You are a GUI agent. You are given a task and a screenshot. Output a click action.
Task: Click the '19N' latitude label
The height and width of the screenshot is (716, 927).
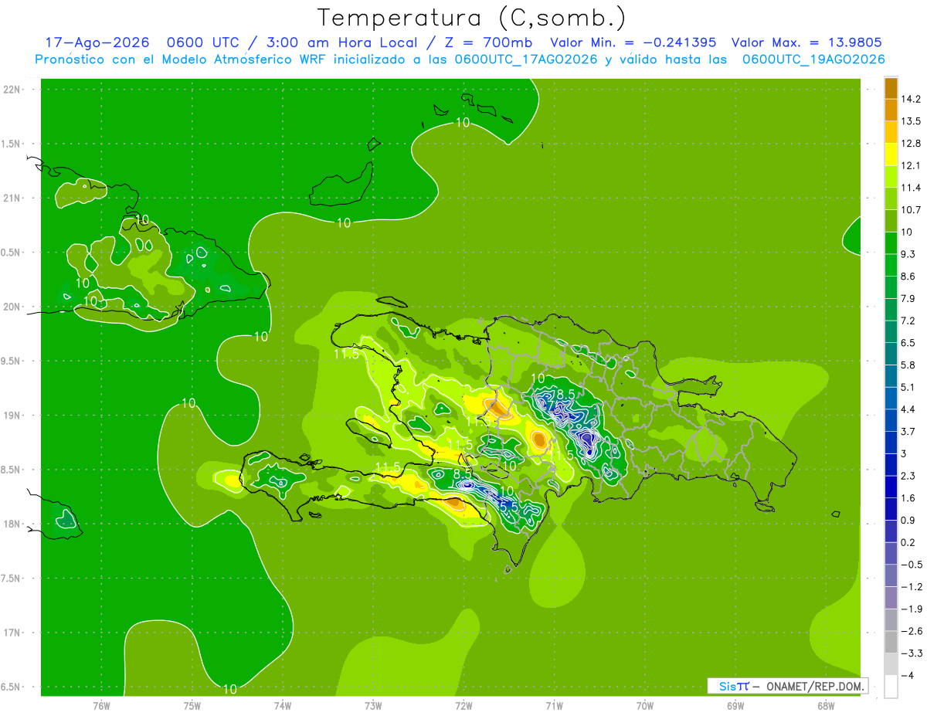click(x=12, y=416)
